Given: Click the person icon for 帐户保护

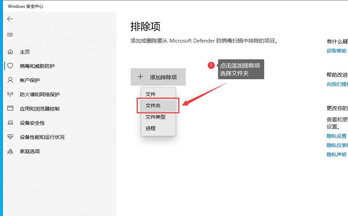Looking at the screenshot, I should tap(10, 80).
